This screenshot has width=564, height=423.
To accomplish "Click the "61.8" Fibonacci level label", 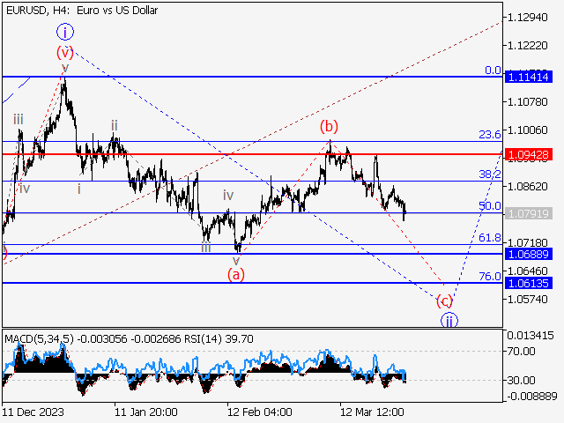I will coord(490,238).
